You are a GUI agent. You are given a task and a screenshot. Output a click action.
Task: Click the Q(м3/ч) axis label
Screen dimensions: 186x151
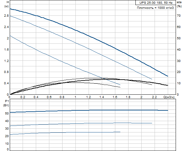coord(169,97)
